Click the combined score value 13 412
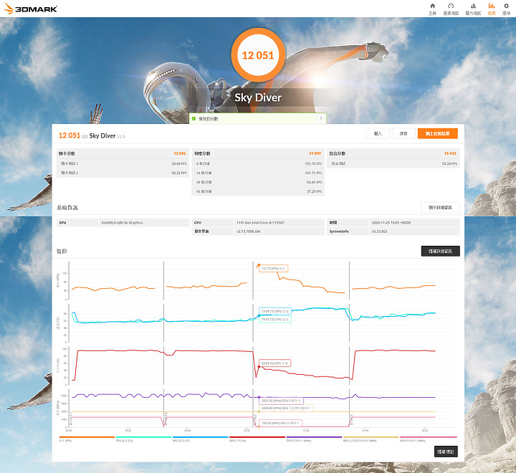Image resolution: width=516 pixels, height=473 pixels. [x=450, y=153]
